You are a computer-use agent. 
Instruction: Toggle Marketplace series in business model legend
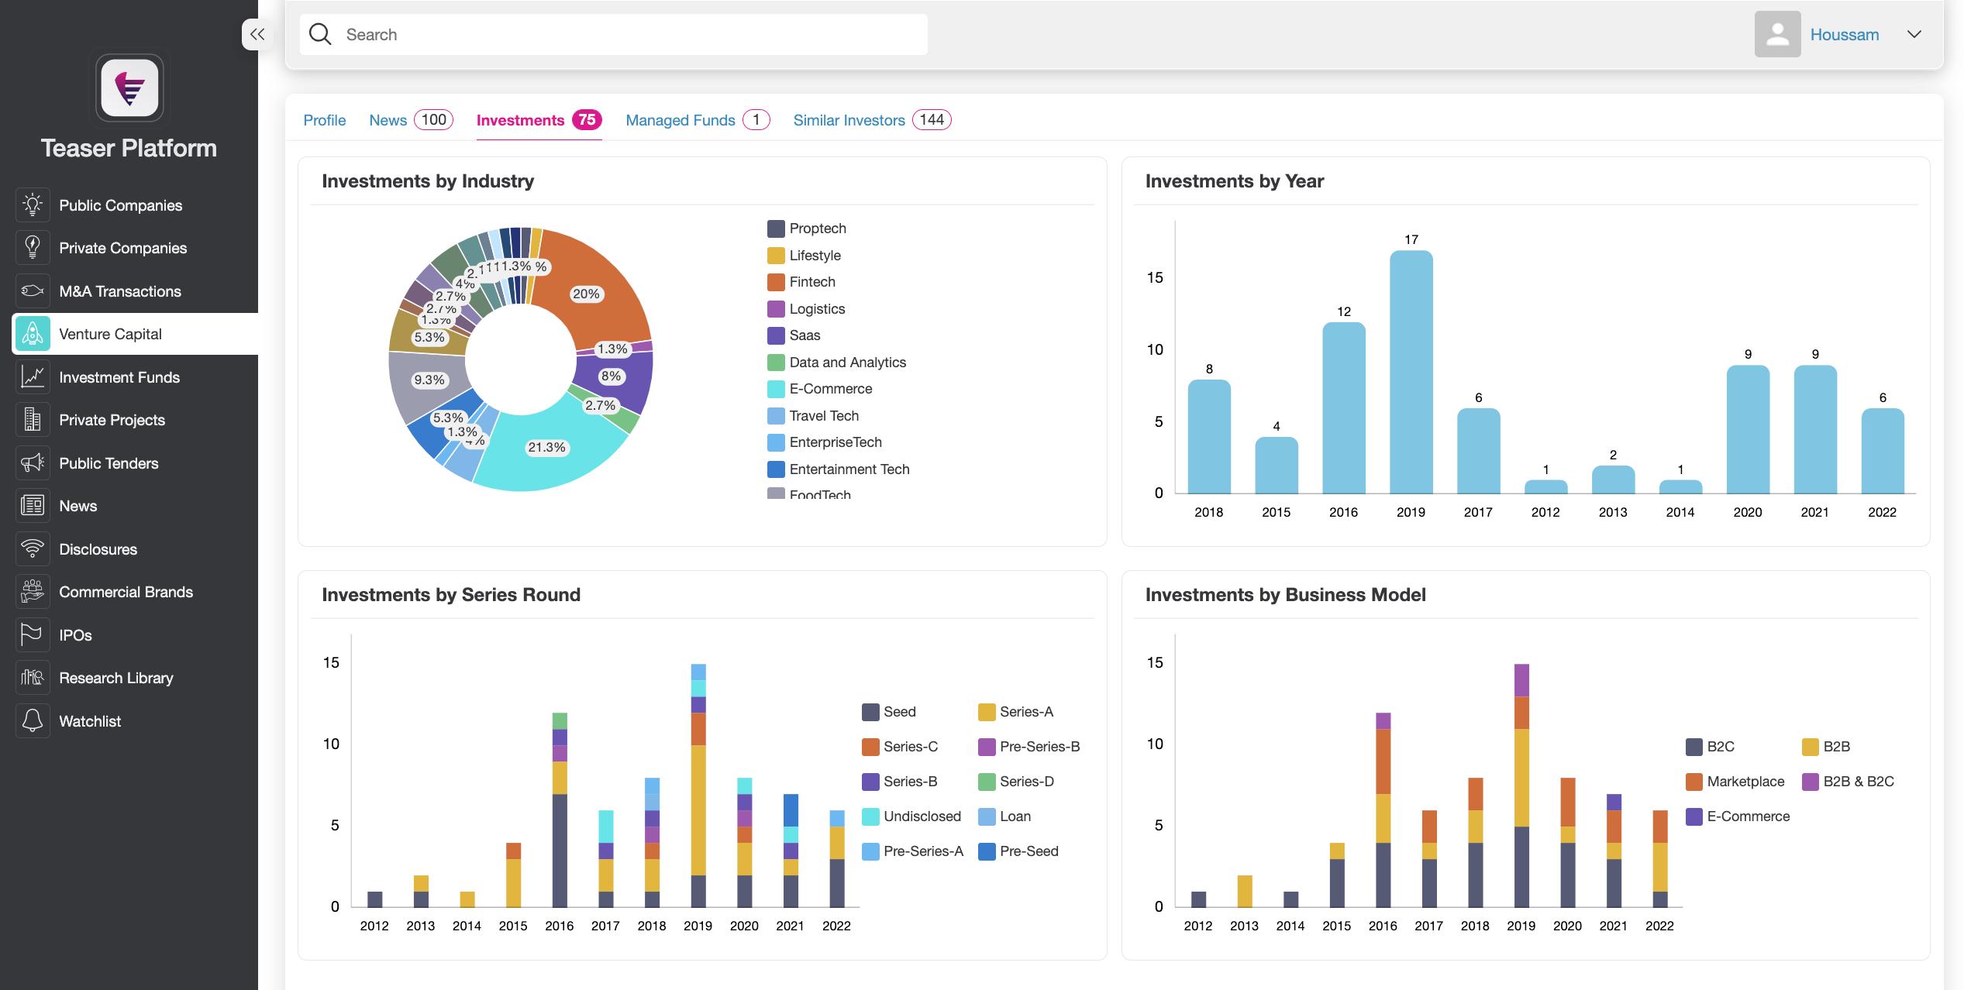pos(1745,782)
